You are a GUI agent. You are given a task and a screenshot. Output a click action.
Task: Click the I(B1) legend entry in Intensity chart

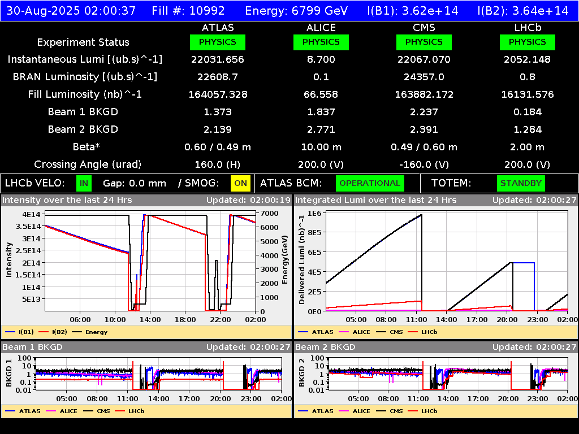click(20, 332)
